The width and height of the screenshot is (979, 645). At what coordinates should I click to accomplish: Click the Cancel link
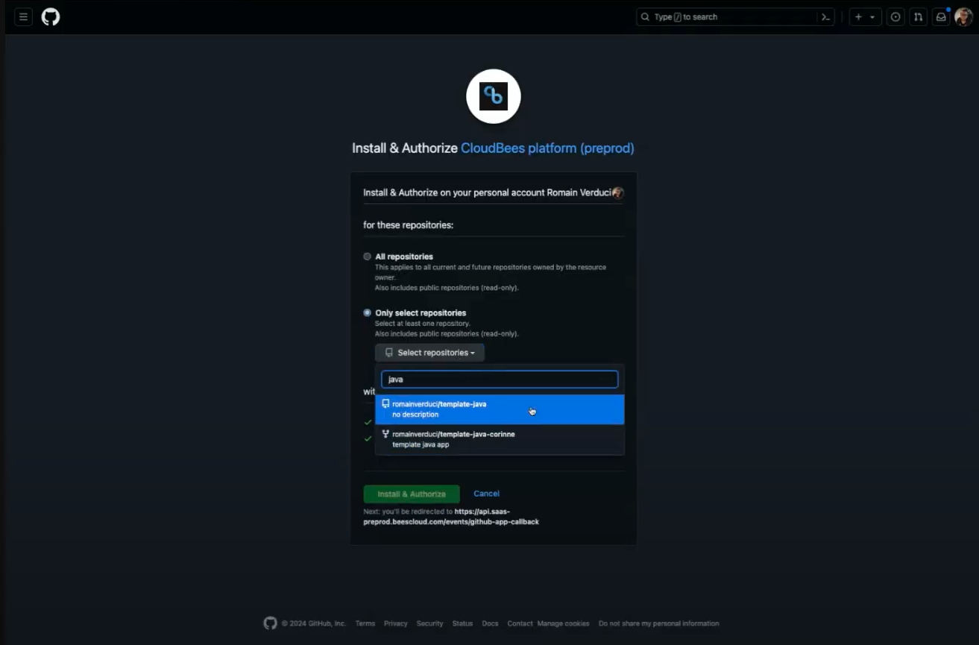point(486,493)
